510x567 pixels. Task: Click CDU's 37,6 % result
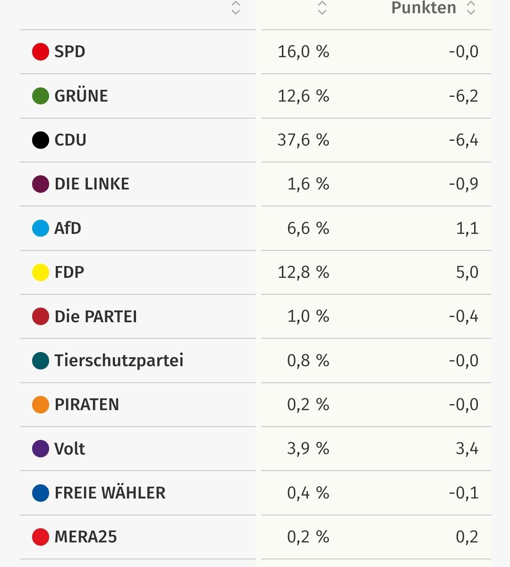pos(303,140)
